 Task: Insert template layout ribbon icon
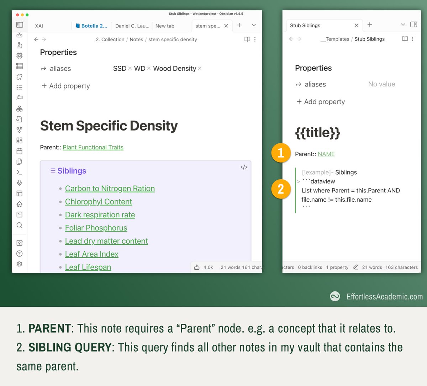(20, 194)
